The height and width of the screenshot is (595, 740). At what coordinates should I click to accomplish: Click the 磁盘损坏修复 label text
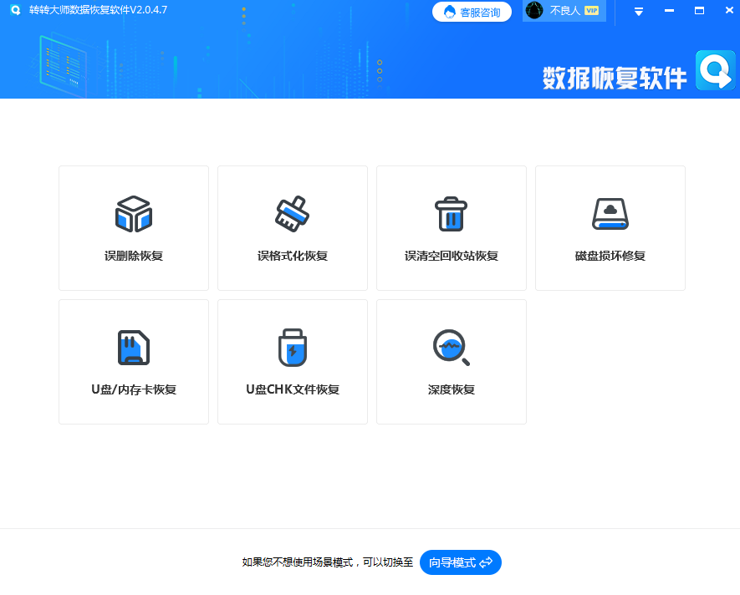[610, 254]
